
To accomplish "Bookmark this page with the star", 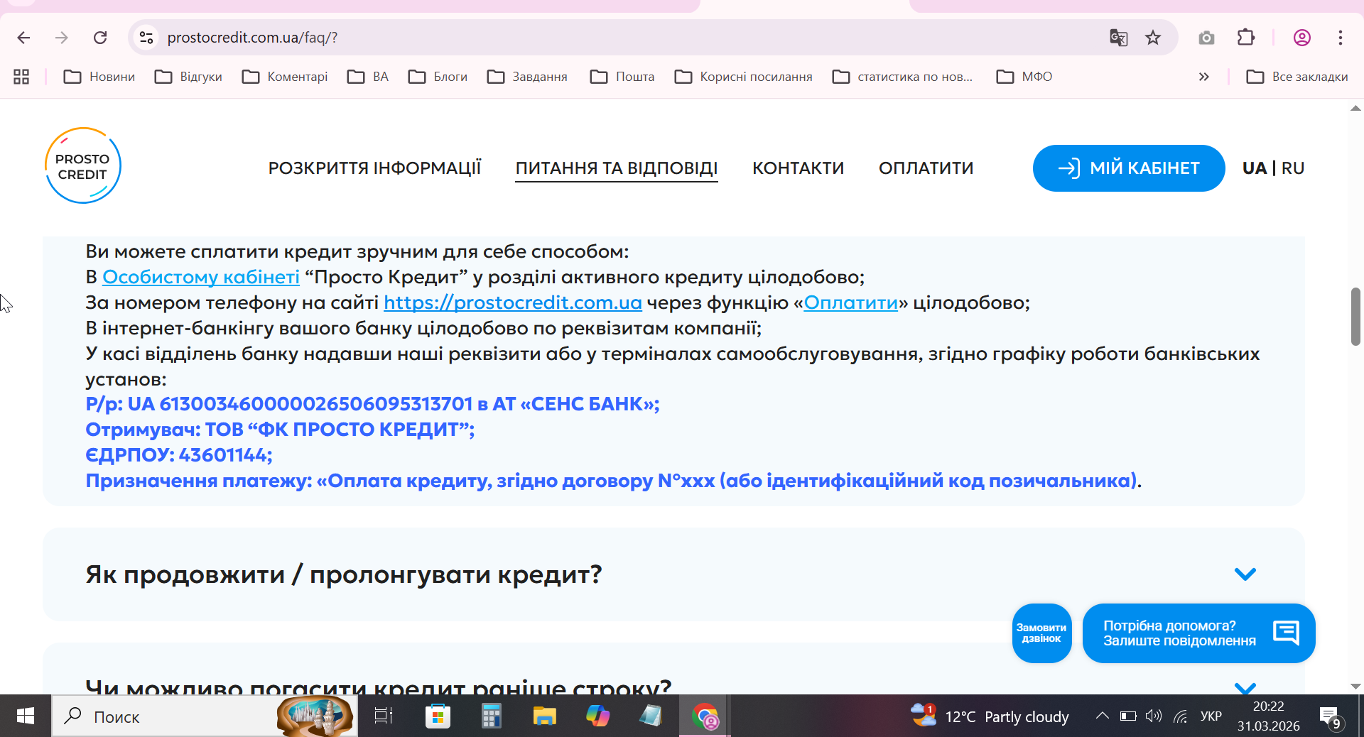I will [x=1153, y=38].
